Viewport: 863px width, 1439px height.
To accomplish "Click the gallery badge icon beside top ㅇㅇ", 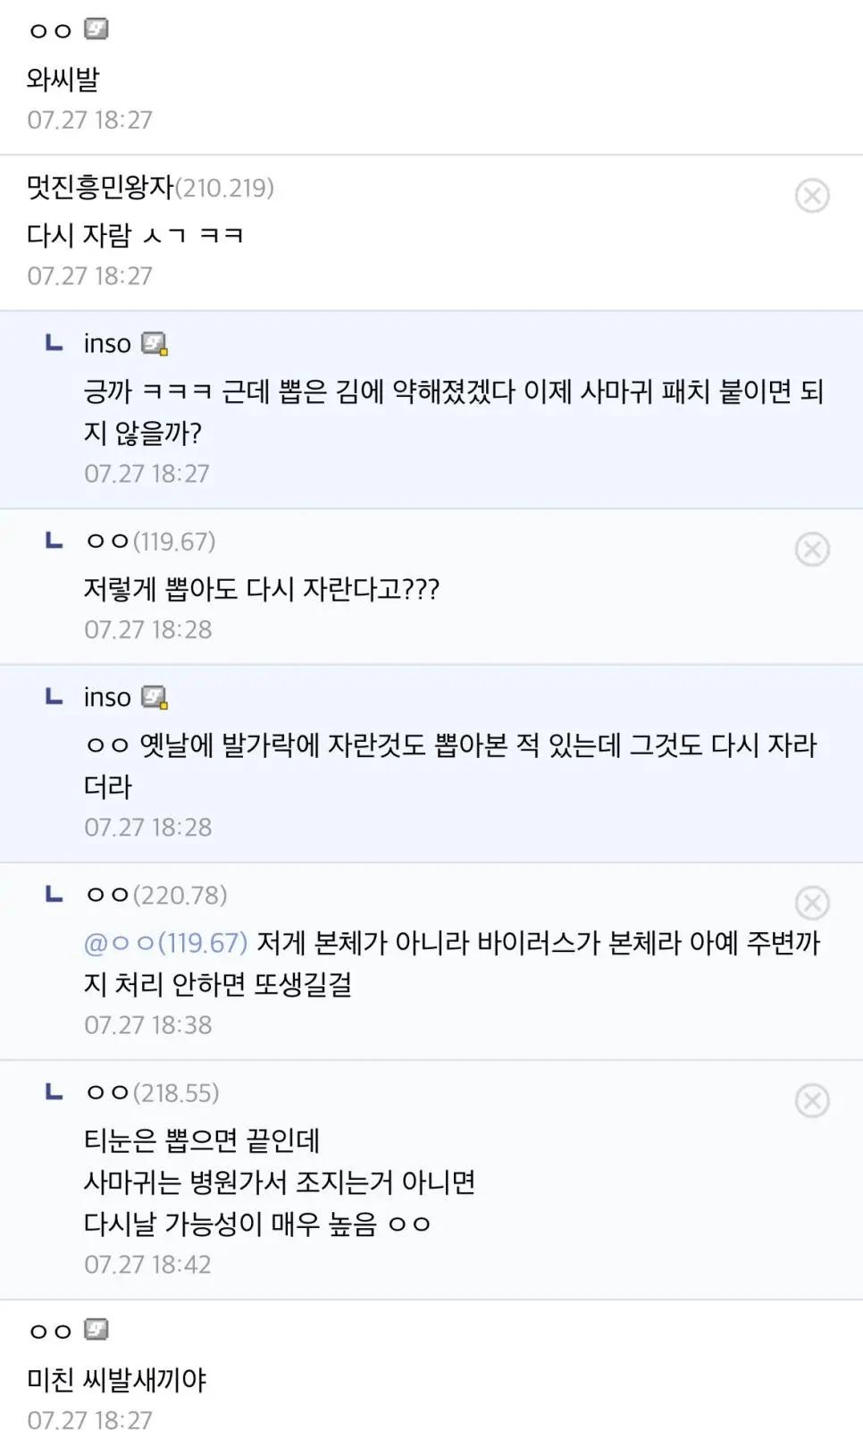I will 97,29.
